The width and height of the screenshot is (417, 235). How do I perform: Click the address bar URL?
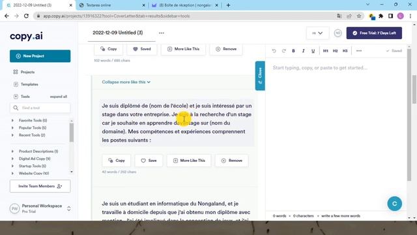117,16
